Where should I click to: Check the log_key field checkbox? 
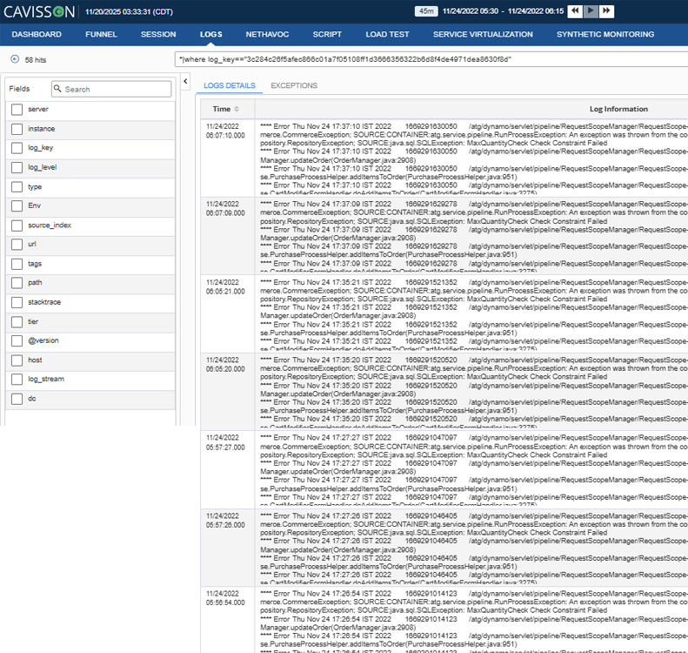tap(17, 148)
